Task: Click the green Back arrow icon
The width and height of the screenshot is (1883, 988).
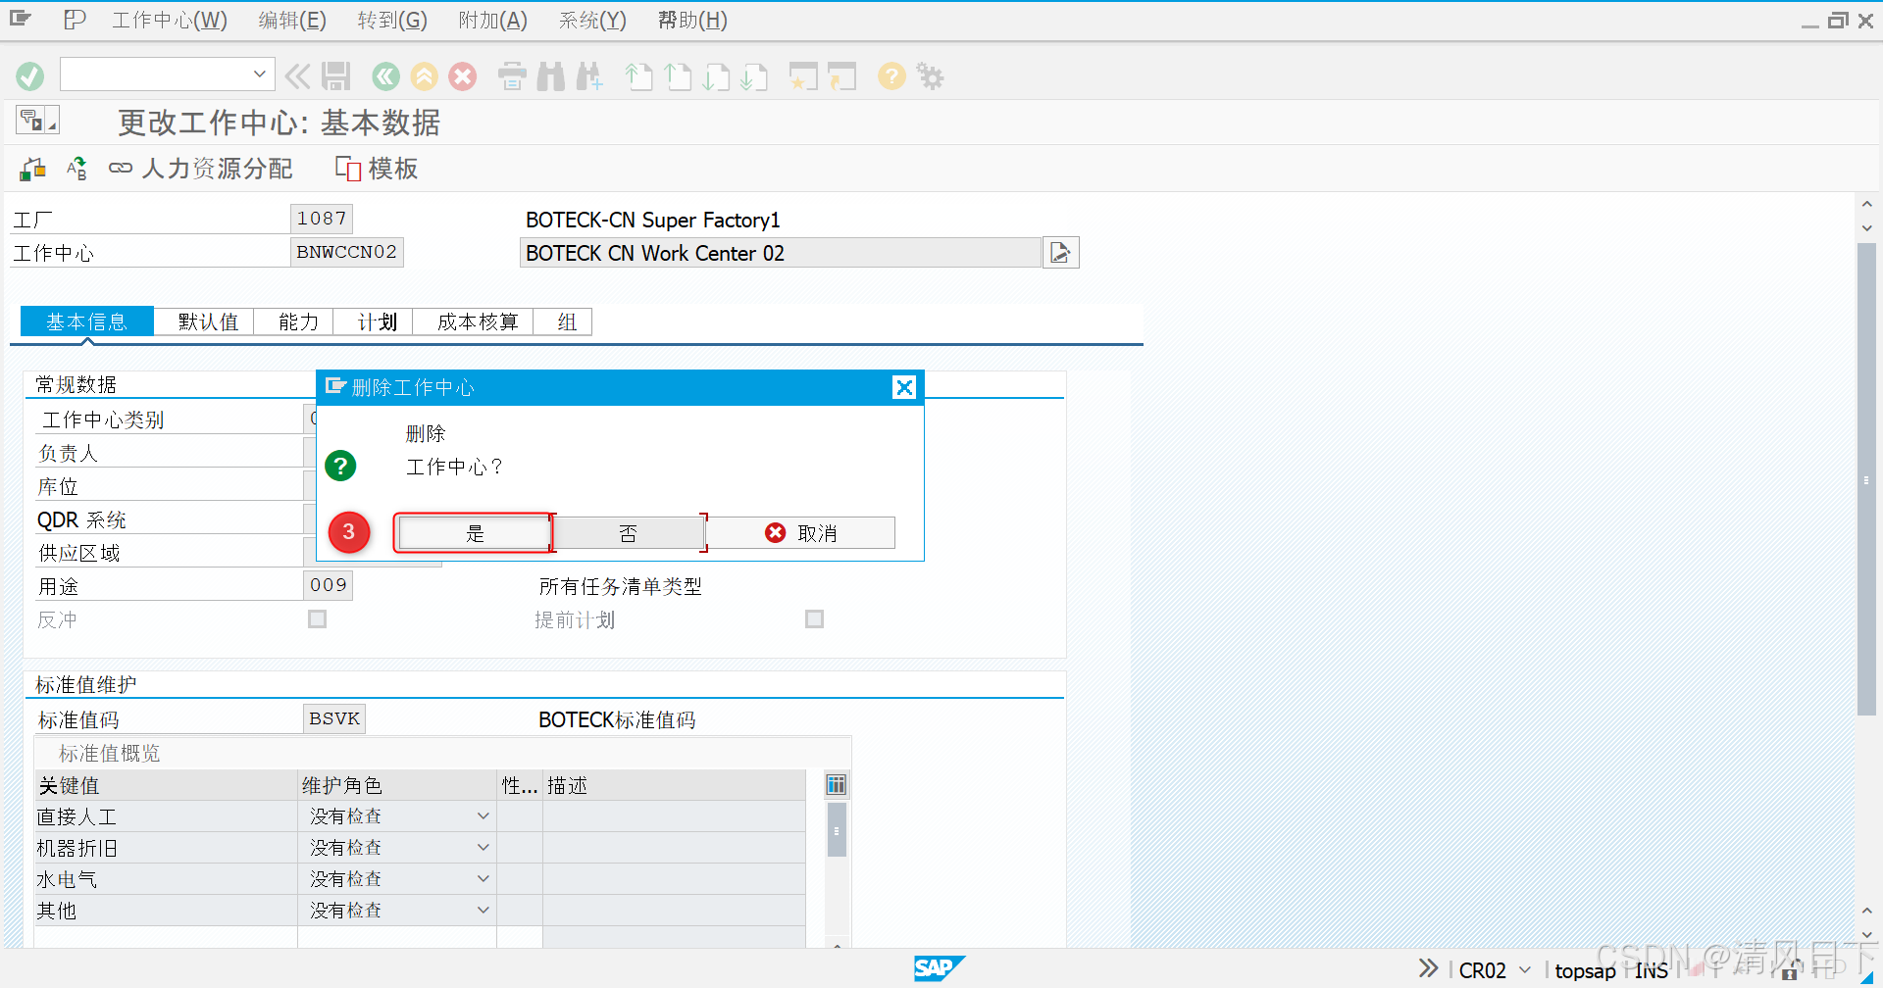Action: click(x=385, y=76)
